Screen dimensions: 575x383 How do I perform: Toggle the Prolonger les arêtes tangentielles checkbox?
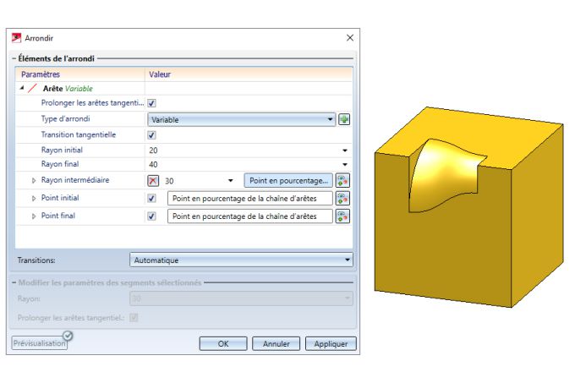click(152, 103)
